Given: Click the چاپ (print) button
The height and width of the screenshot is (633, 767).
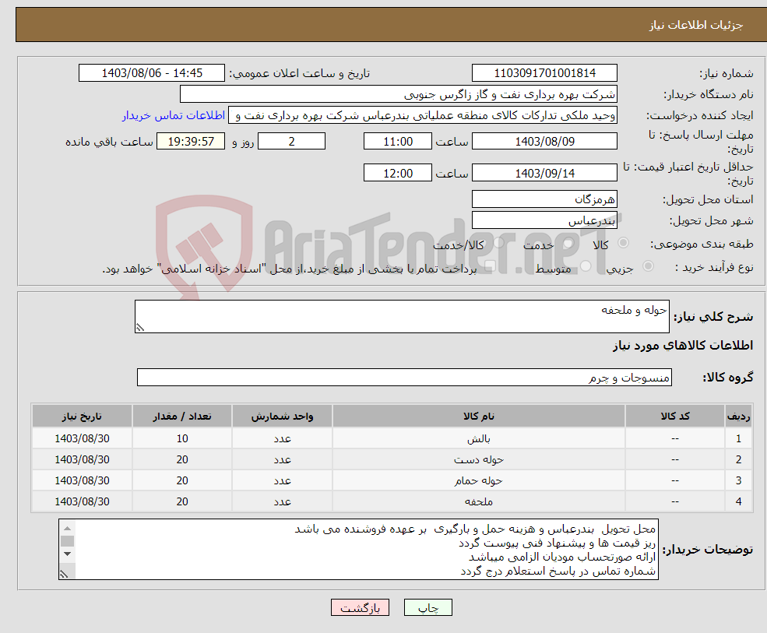Looking at the screenshot, I should [x=428, y=607].
